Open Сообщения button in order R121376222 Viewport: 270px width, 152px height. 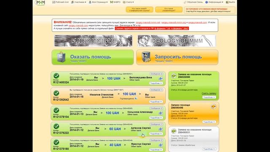tap(156, 124)
